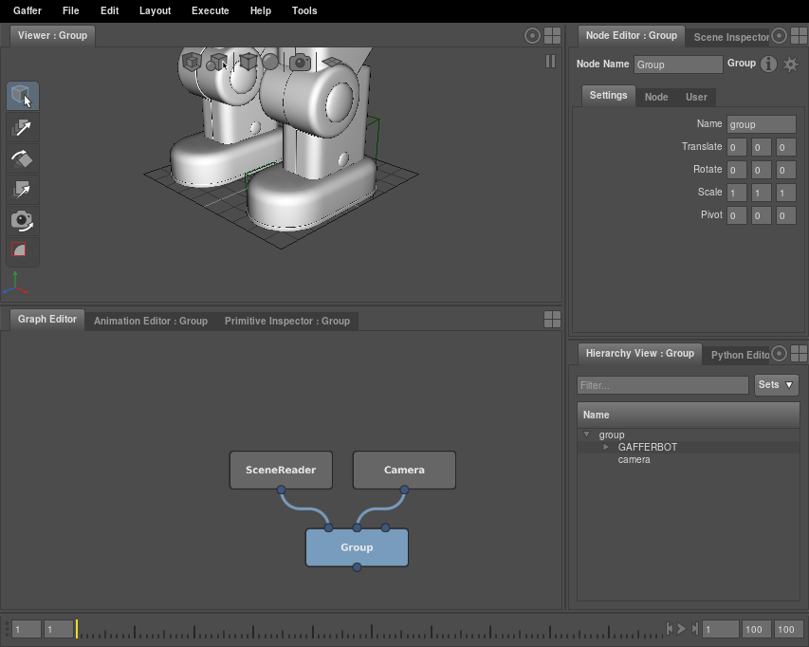Open the viewer camera settings icon
The width and height of the screenshot is (809, 647).
[300, 63]
